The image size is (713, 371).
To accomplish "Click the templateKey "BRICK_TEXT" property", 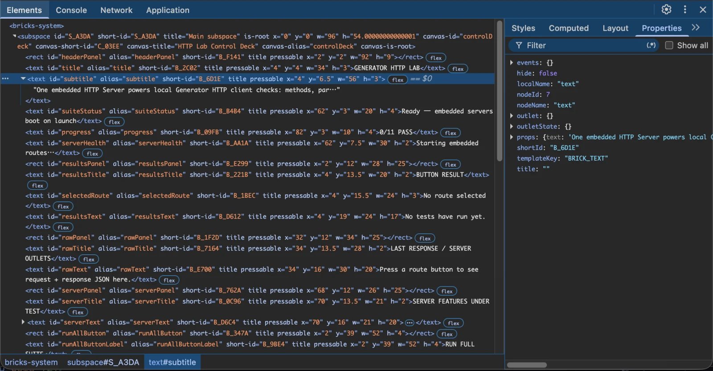I will (x=562, y=158).
